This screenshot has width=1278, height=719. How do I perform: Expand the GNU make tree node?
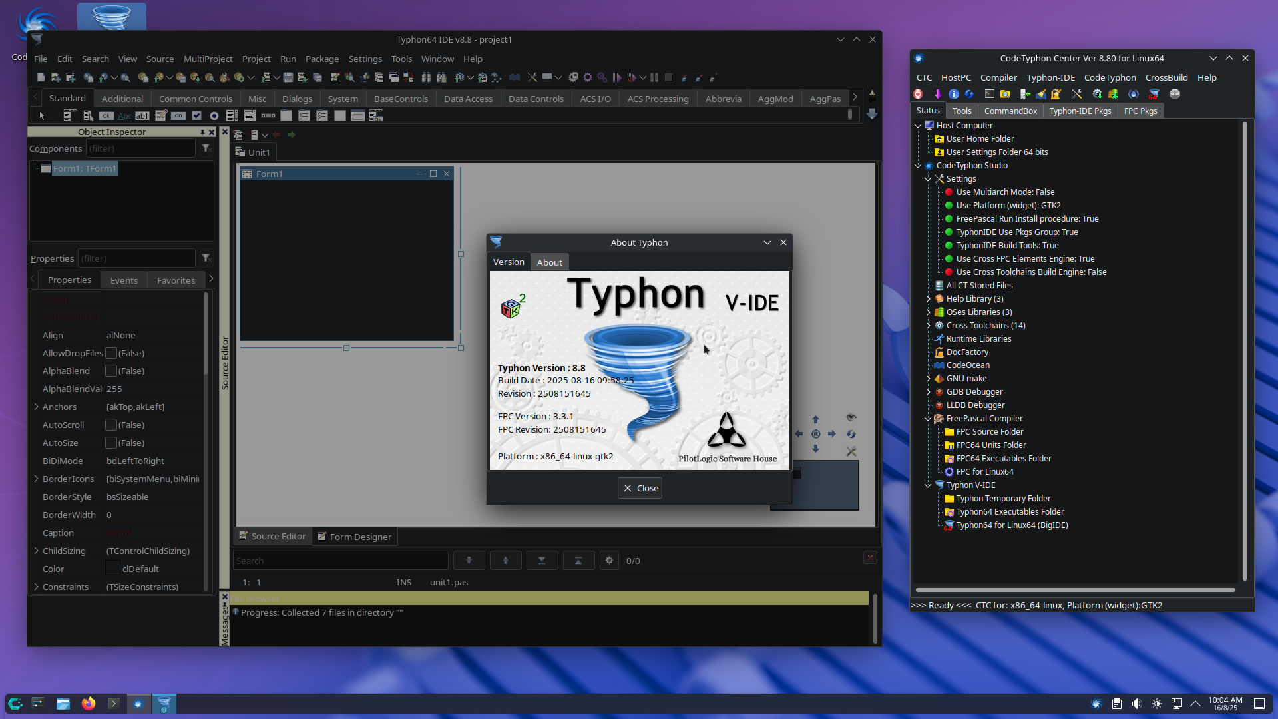(x=928, y=379)
